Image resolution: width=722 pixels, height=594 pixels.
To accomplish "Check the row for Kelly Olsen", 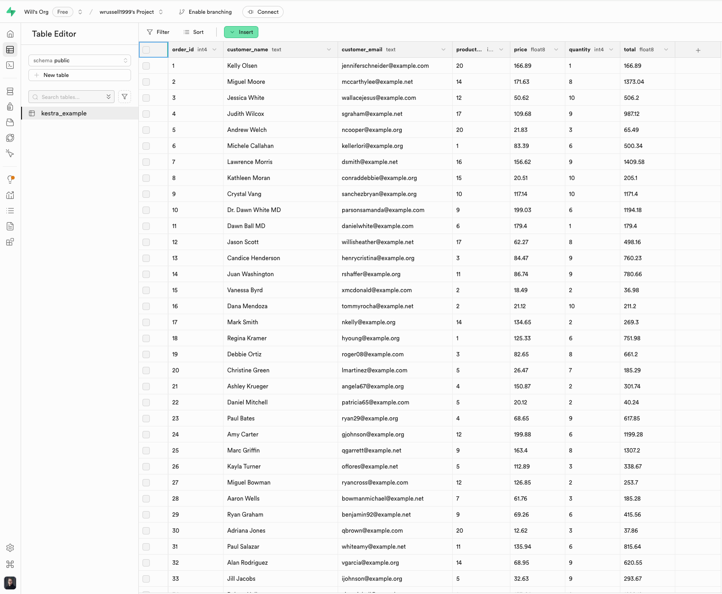I will pos(146,66).
